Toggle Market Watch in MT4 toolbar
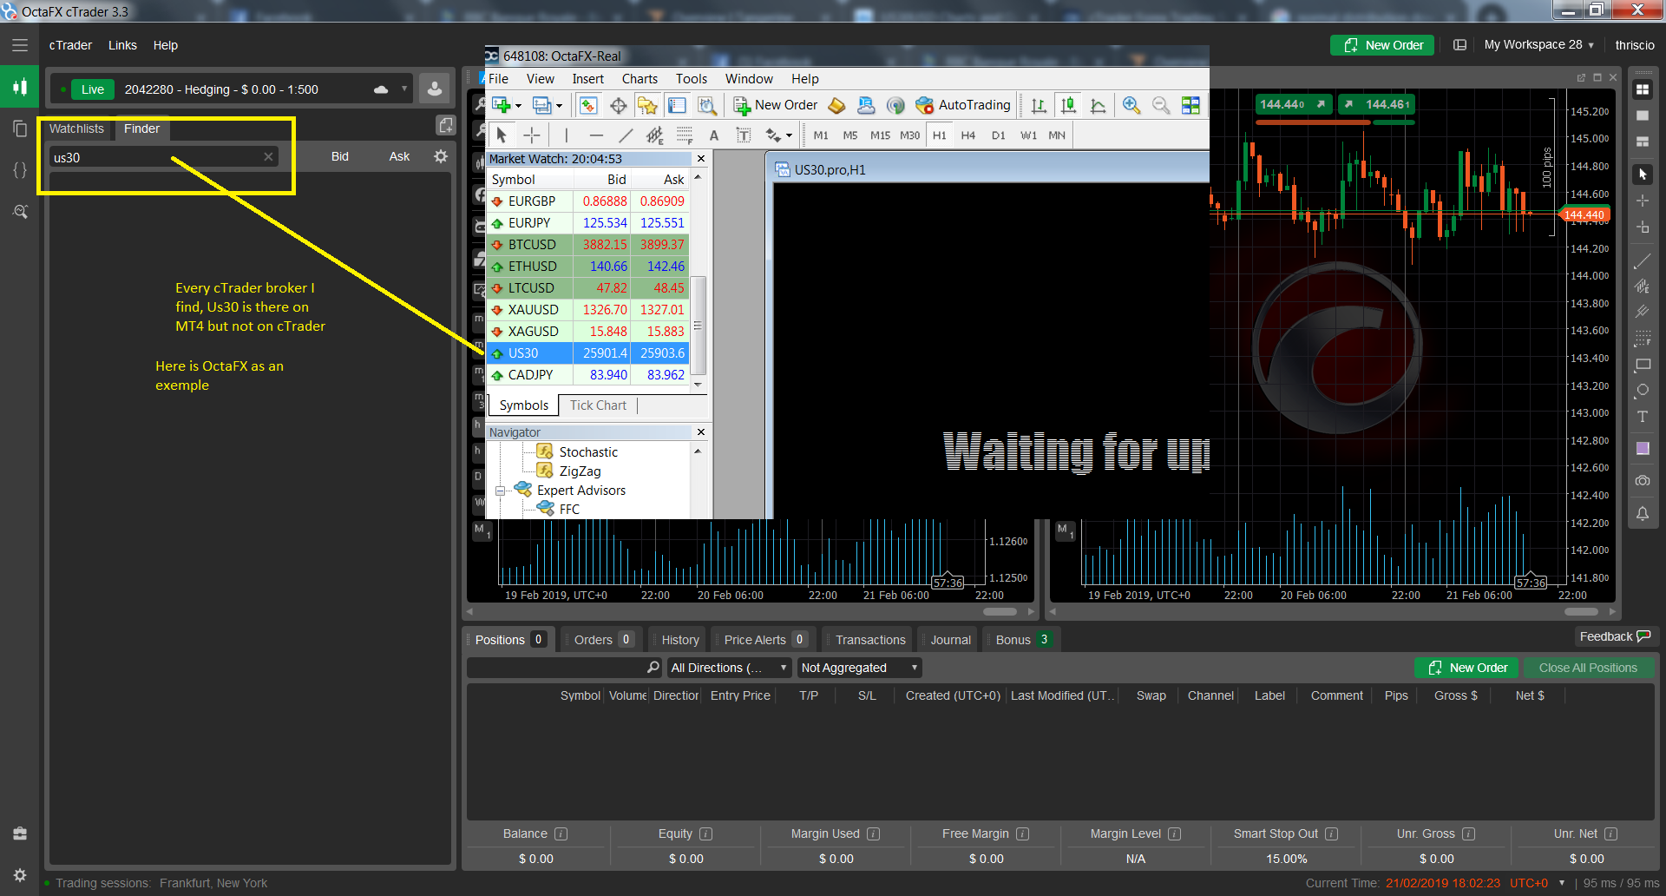Viewport: 1666px width, 896px height. (587, 105)
